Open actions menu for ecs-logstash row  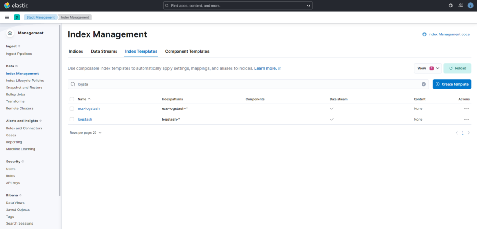pos(466,108)
